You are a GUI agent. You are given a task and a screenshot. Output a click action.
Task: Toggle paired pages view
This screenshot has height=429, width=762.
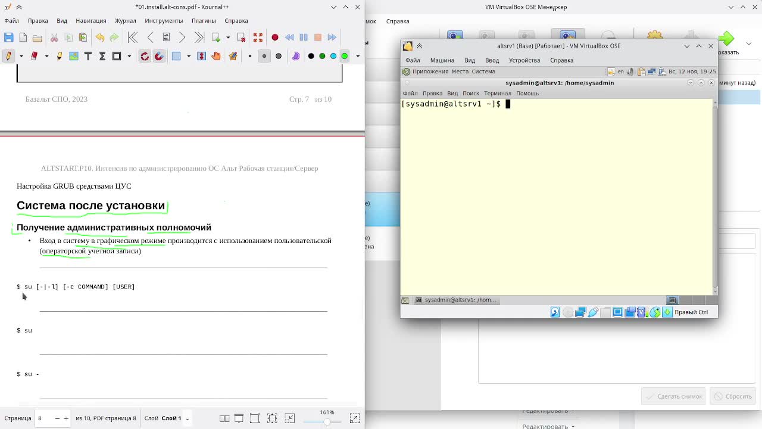coord(224,418)
